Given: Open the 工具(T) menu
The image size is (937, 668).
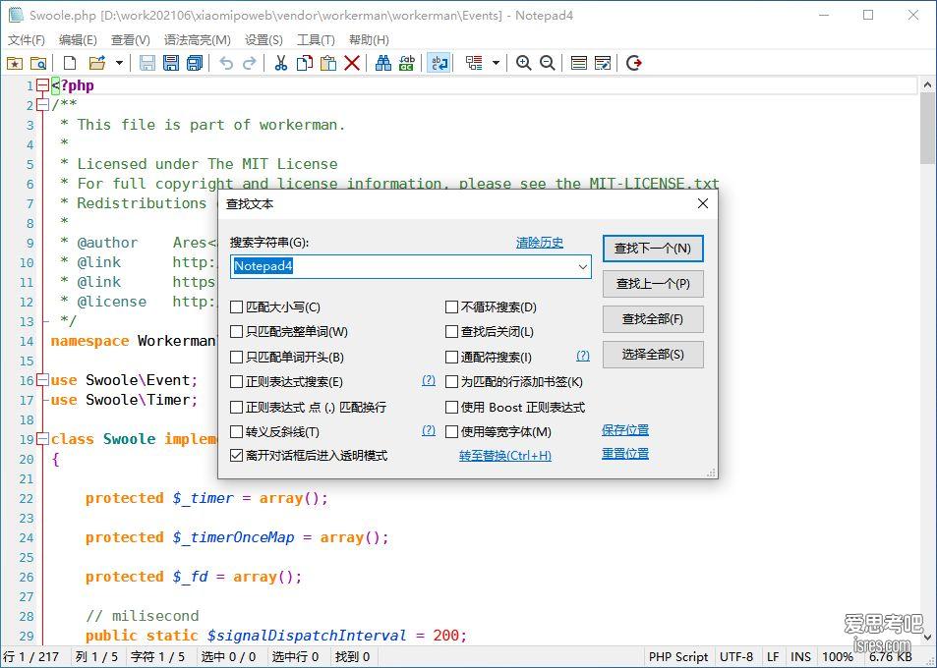Looking at the screenshot, I should [316, 40].
